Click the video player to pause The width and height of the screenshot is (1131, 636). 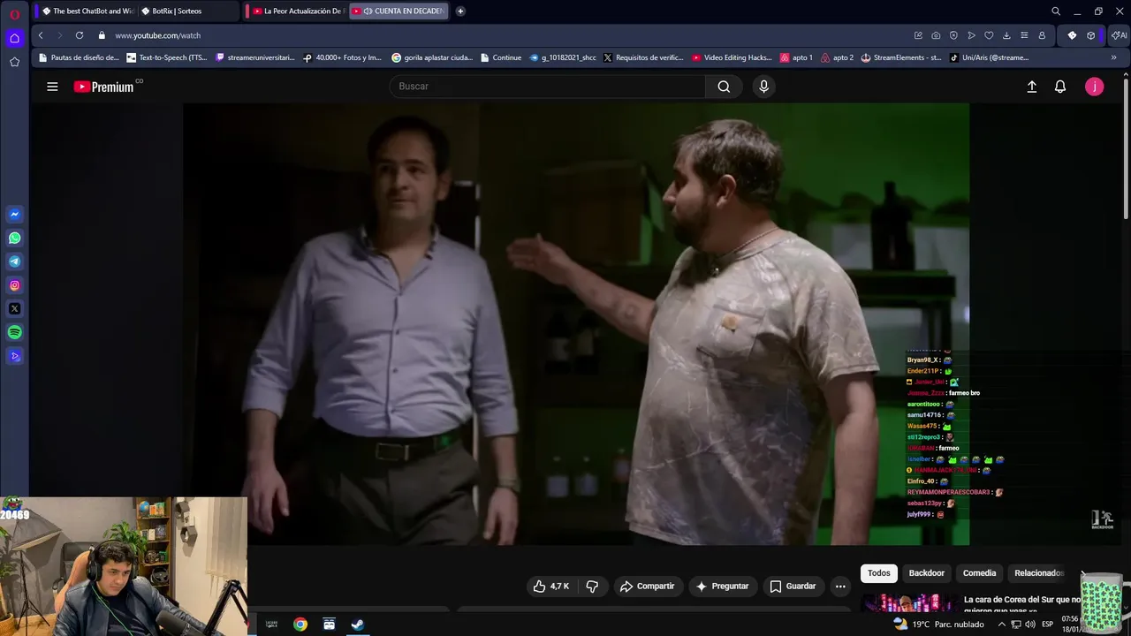576,324
